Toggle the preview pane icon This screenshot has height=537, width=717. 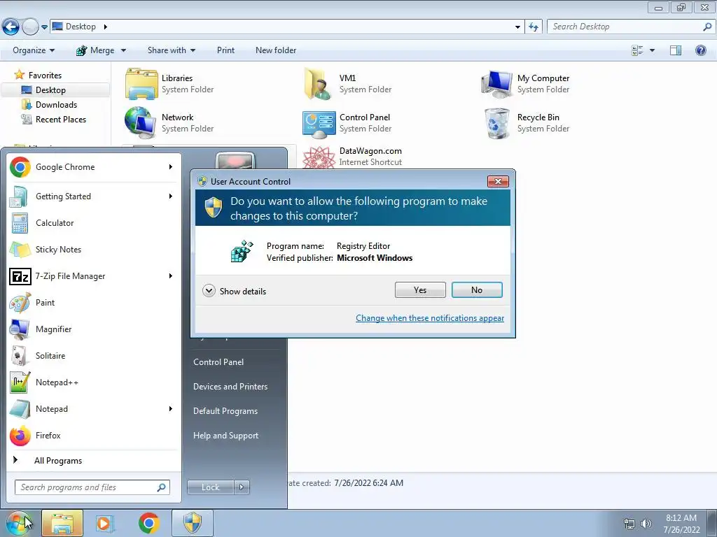[x=676, y=50]
